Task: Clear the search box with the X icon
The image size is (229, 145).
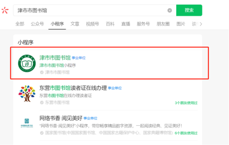Action: pos(170,11)
